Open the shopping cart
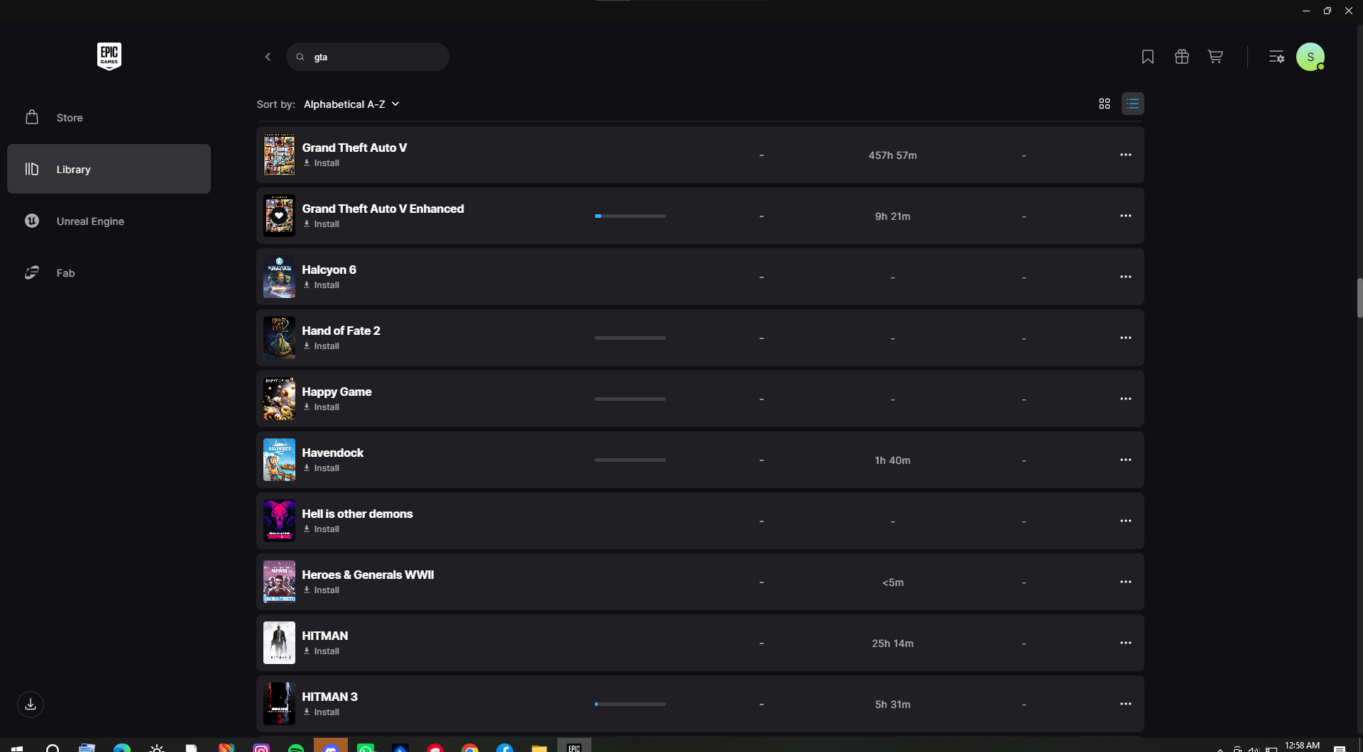This screenshot has width=1363, height=752. click(x=1215, y=57)
